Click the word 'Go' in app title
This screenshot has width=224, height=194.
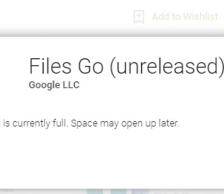coord(91,66)
